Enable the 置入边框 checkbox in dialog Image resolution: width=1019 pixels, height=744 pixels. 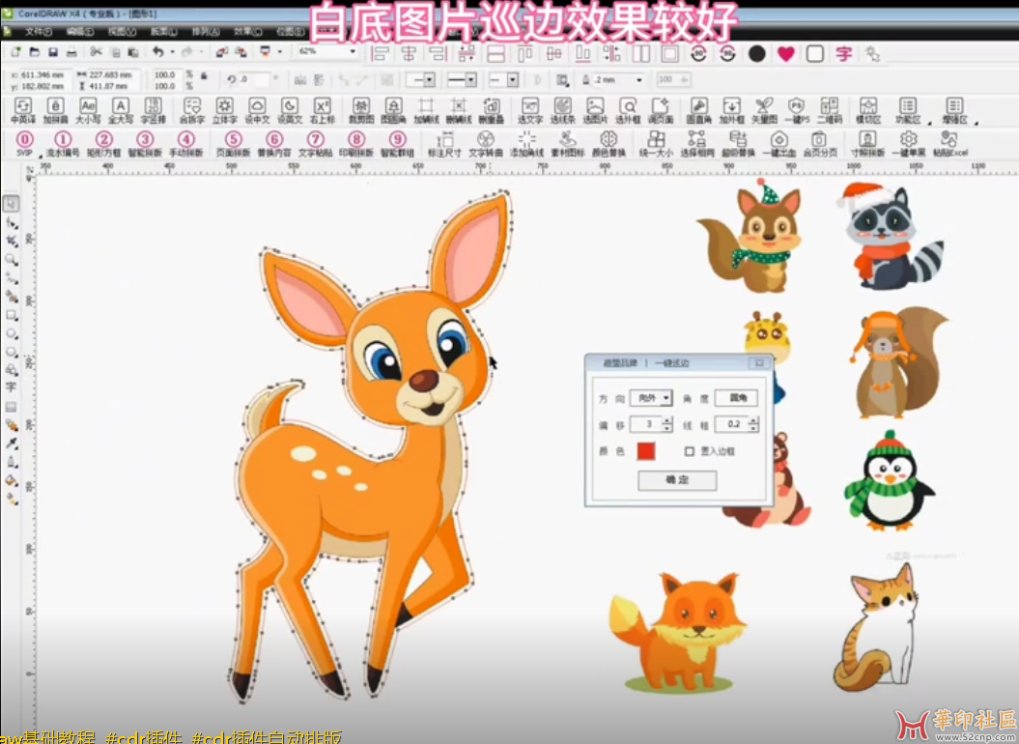[x=690, y=451]
